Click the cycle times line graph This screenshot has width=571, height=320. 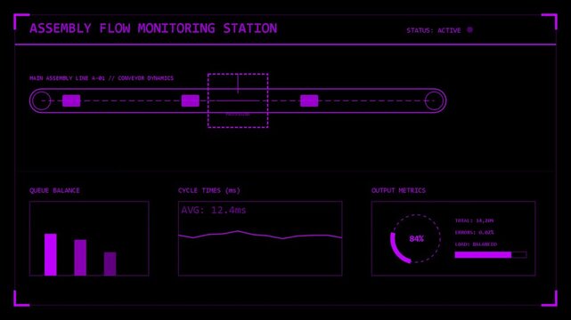pyautogui.click(x=260, y=235)
